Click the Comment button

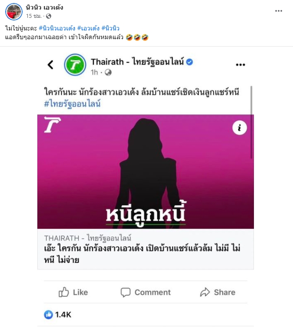[x=146, y=292]
